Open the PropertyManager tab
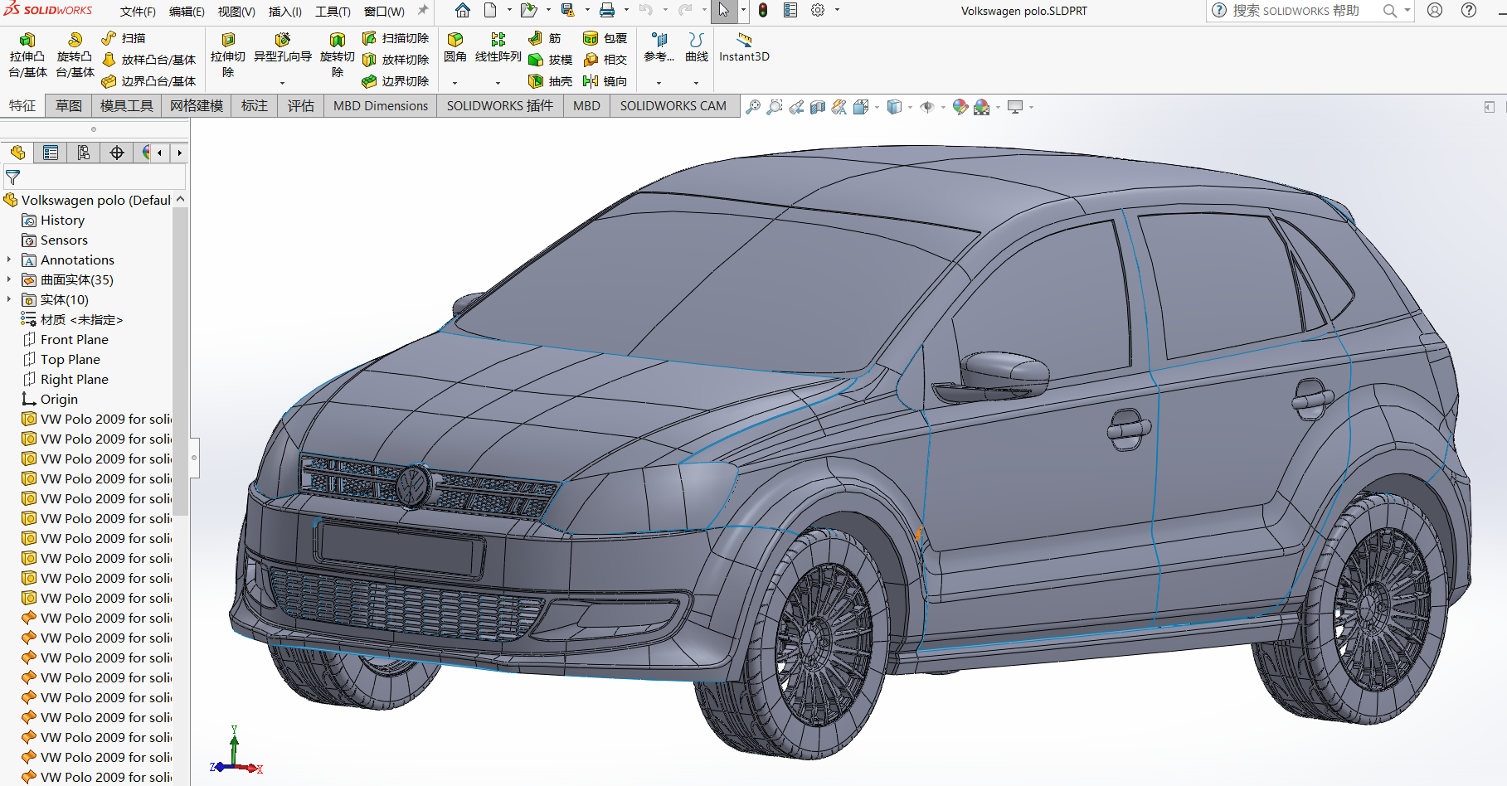Image resolution: width=1507 pixels, height=786 pixels. (x=51, y=153)
